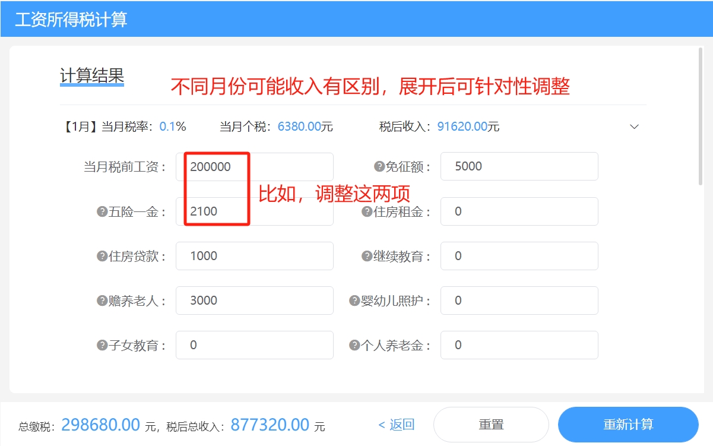Viewport: 713px width, 446px height.
Task: Click the 税后总收入 amount 877320.00
Action: 270,425
